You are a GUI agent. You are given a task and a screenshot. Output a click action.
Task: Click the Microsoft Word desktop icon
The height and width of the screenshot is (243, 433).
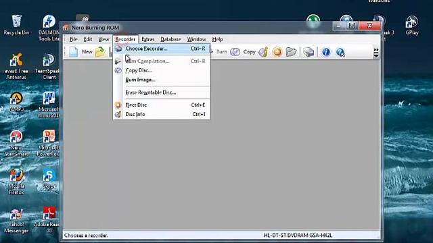[x=48, y=105]
